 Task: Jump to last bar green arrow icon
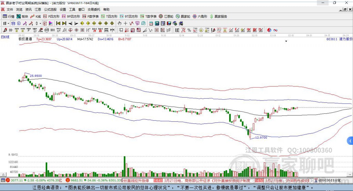[x=64, y=23]
